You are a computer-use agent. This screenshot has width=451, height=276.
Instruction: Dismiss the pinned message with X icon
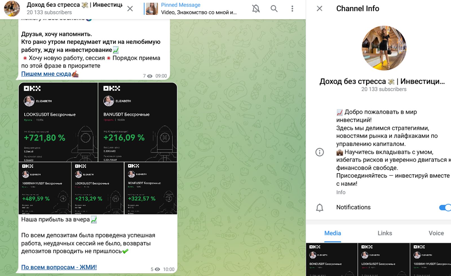click(130, 9)
